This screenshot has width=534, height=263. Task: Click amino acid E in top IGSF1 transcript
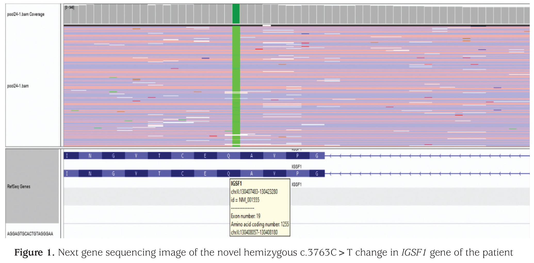point(205,156)
